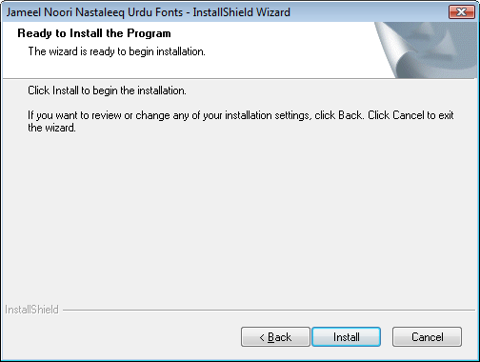This screenshot has width=480, height=362.
Task: Click the horizontal divider beside InstallShield
Action: [269, 310]
